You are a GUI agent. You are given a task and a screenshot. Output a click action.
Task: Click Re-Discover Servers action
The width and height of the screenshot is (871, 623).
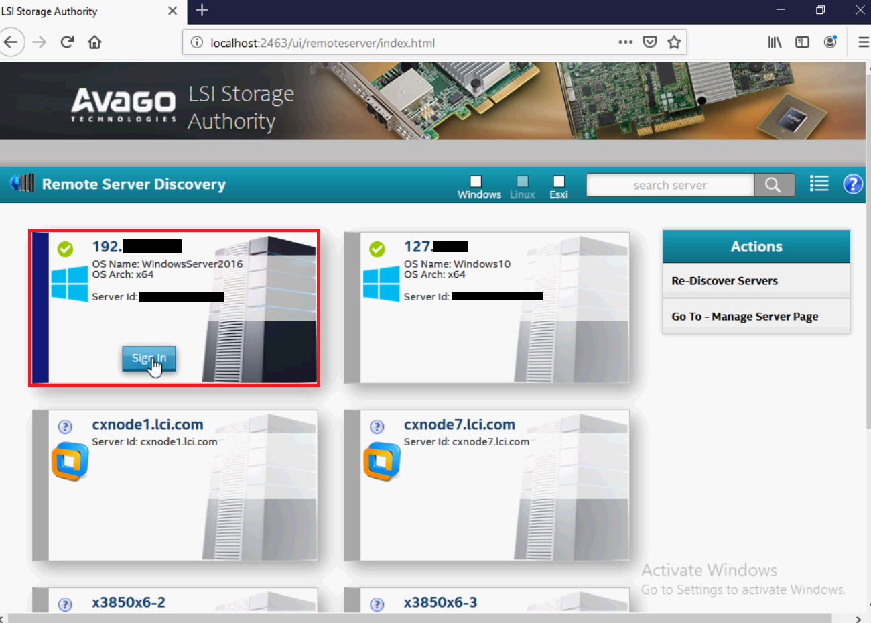[724, 281]
